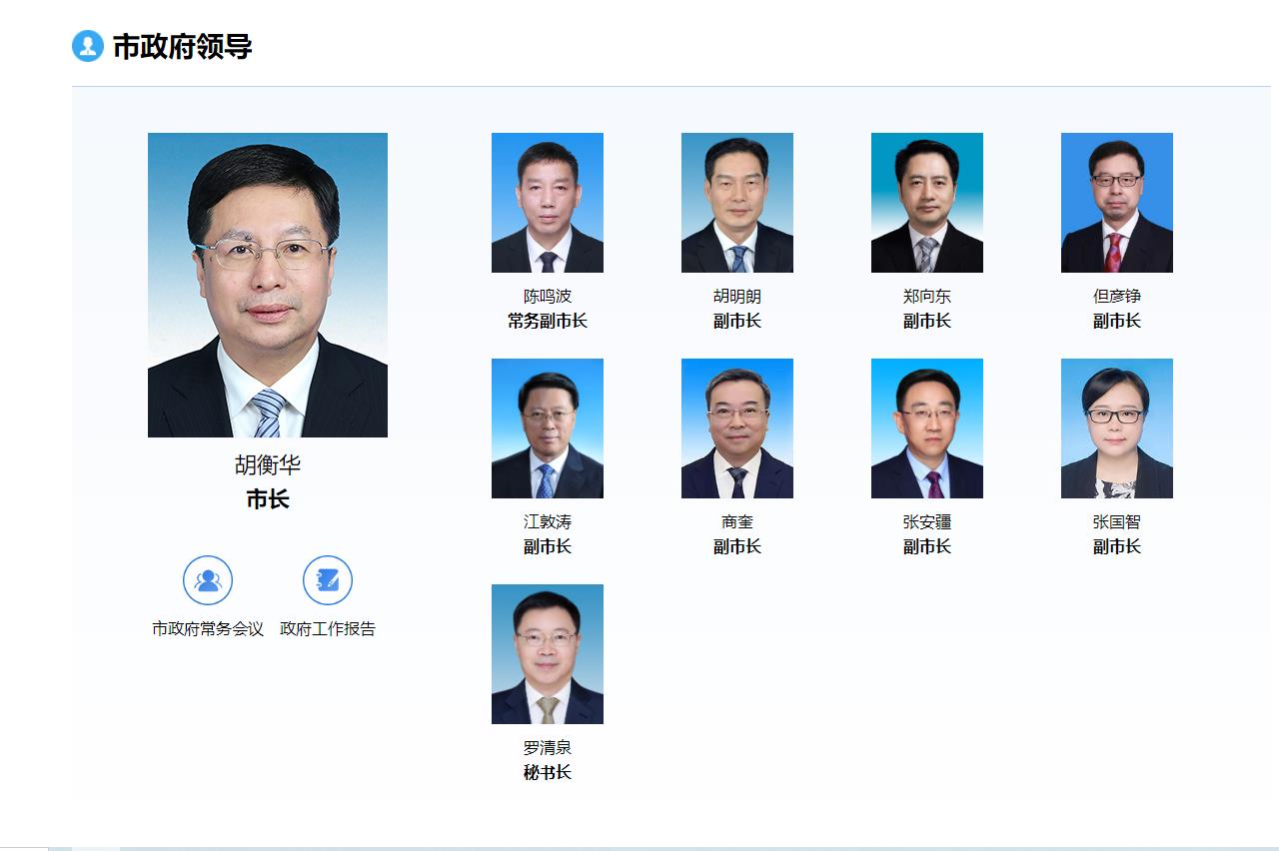Click the 市政府领导 section heading
1279x851 pixels.
click(182, 47)
